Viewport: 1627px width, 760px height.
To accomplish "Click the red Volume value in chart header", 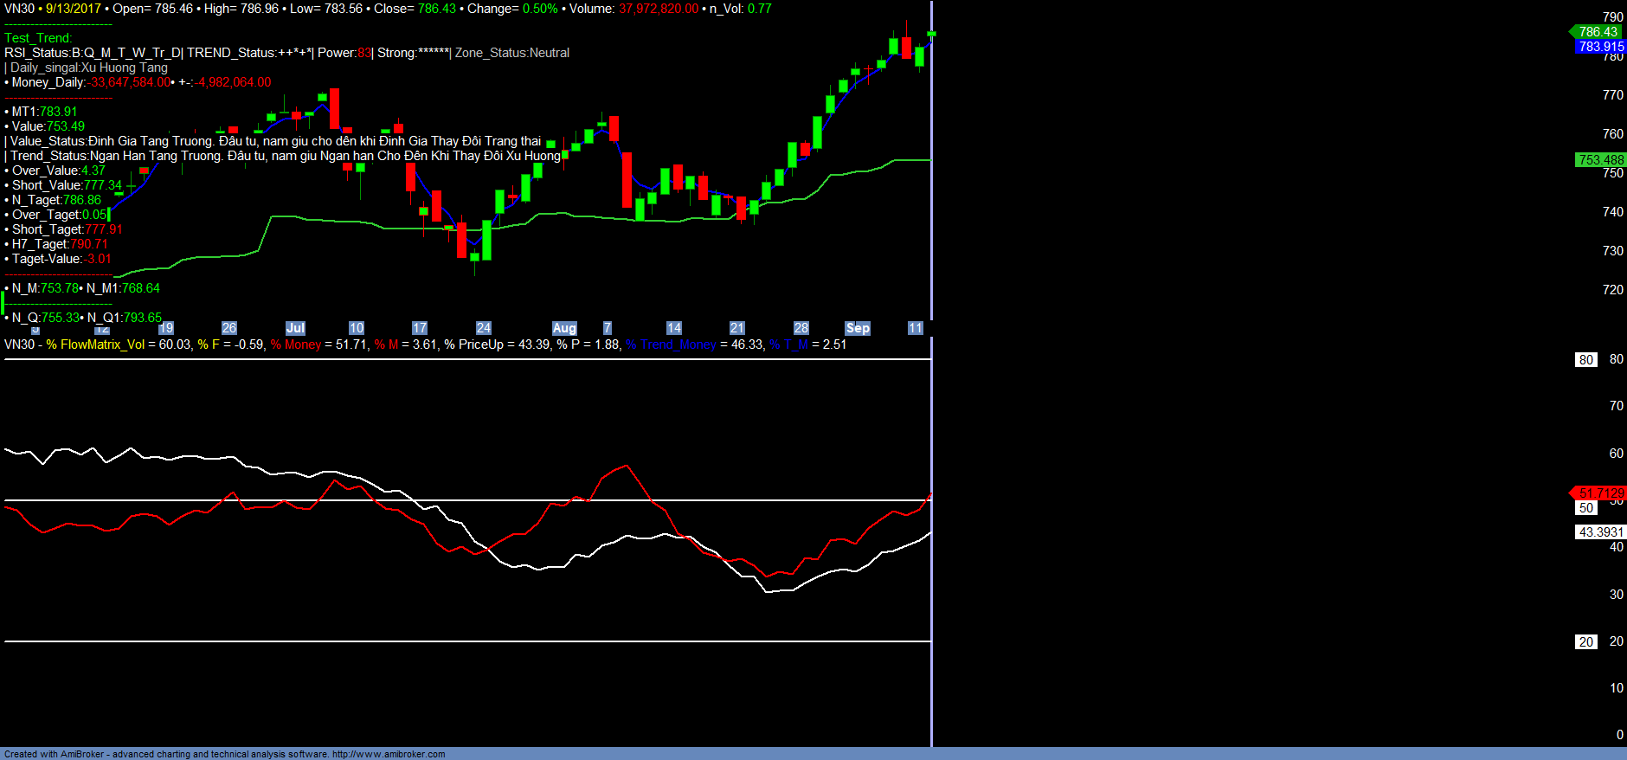I will click(658, 9).
